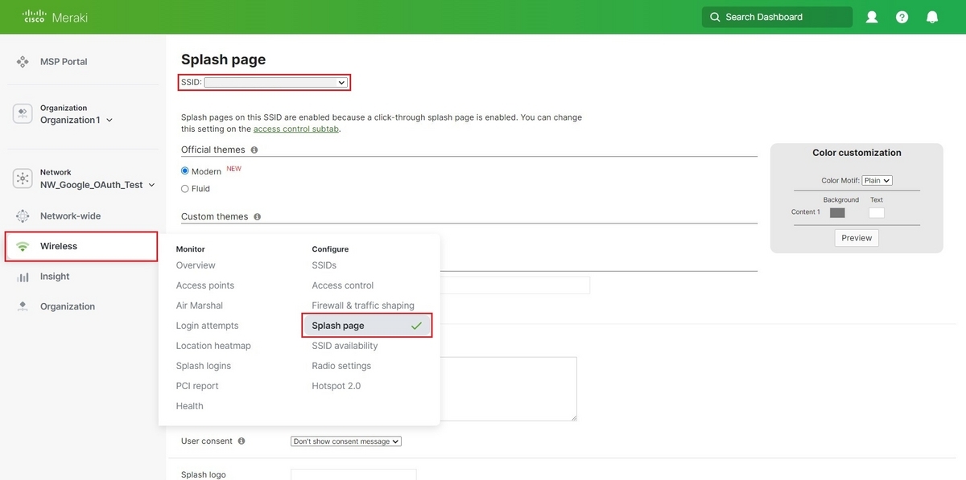This screenshot has height=480, width=966.
Task: Open the notifications bell icon
Action: [x=932, y=16]
